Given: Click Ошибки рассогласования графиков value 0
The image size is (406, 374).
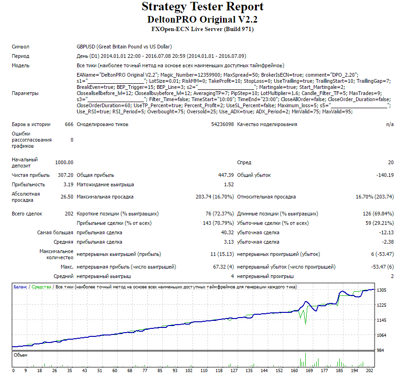Looking at the screenshot, I should pyautogui.click(x=72, y=140).
